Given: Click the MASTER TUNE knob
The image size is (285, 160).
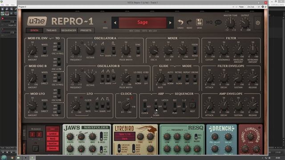Looking at the screenshot, I should pos(231,23).
